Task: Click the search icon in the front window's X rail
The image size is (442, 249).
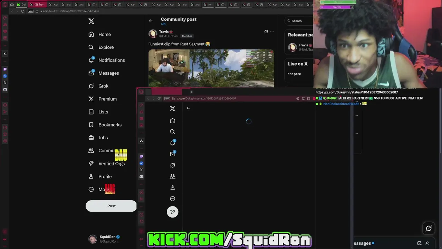Action: point(173,132)
